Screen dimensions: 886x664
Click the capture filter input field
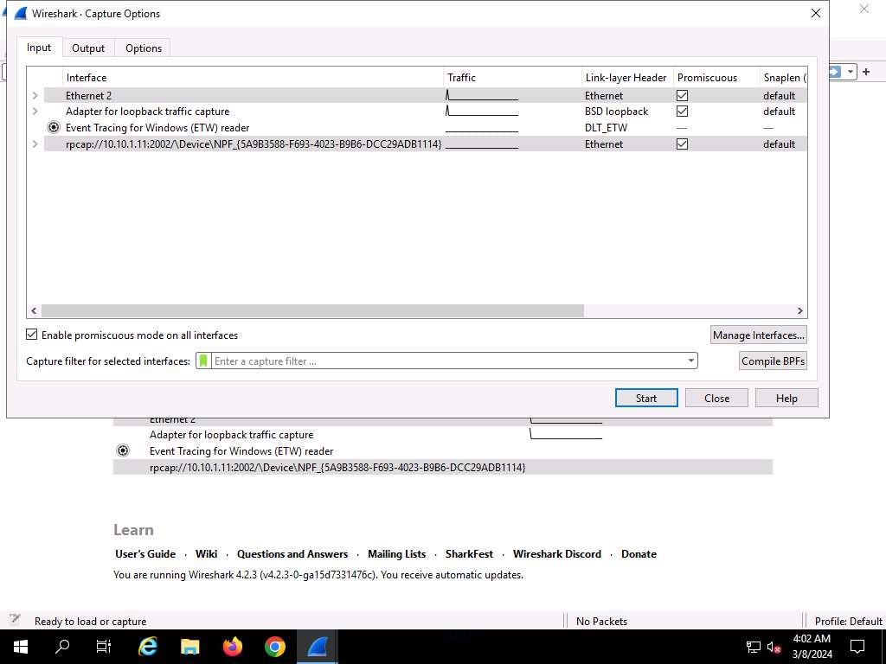446,361
